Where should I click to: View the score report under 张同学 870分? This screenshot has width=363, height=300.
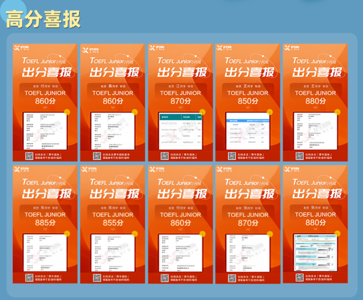pos(248,252)
